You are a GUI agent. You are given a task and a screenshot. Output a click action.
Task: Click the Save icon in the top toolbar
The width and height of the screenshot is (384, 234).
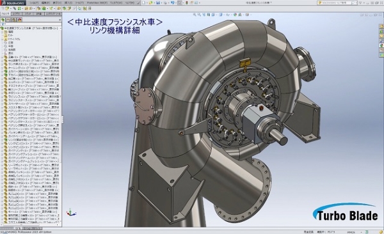click(158, 3)
